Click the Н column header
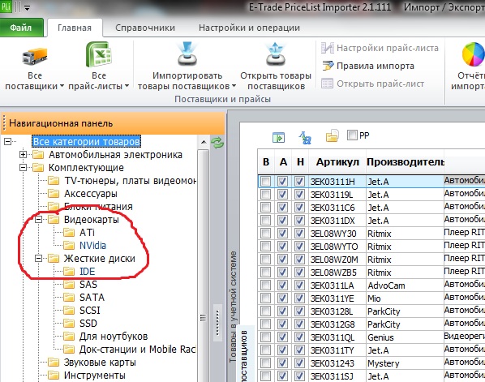 tap(300, 161)
